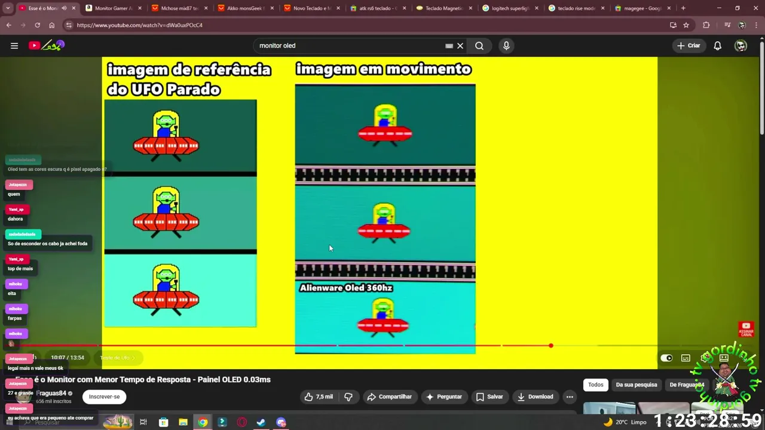Open Chrome from the taskbar
This screenshot has height=430, width=765.
pos(203,422)
